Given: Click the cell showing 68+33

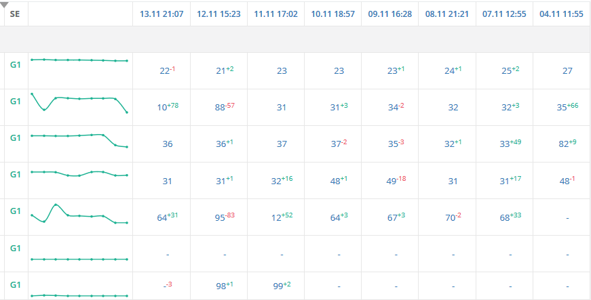Looking at the screenshot, I should click(510, 217).
